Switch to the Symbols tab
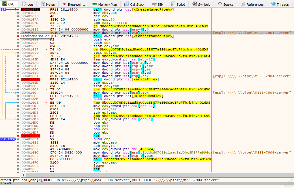This screenshot has width=294, height=188. pos(201,4)
